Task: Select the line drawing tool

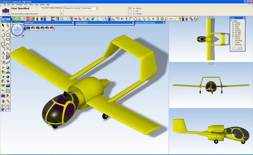Action: [x=8, y=30]
